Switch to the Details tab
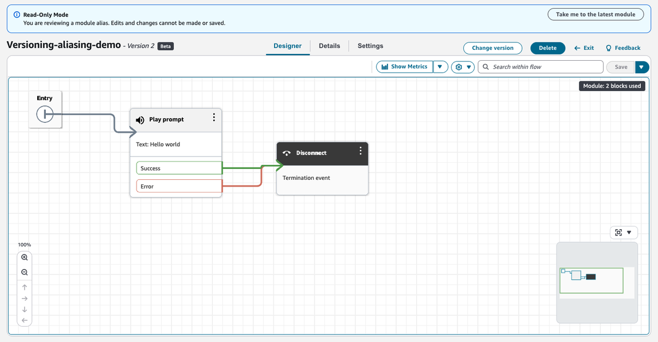Image resolution: width=658 pixels, height=342 pixels. pos(329,46)
